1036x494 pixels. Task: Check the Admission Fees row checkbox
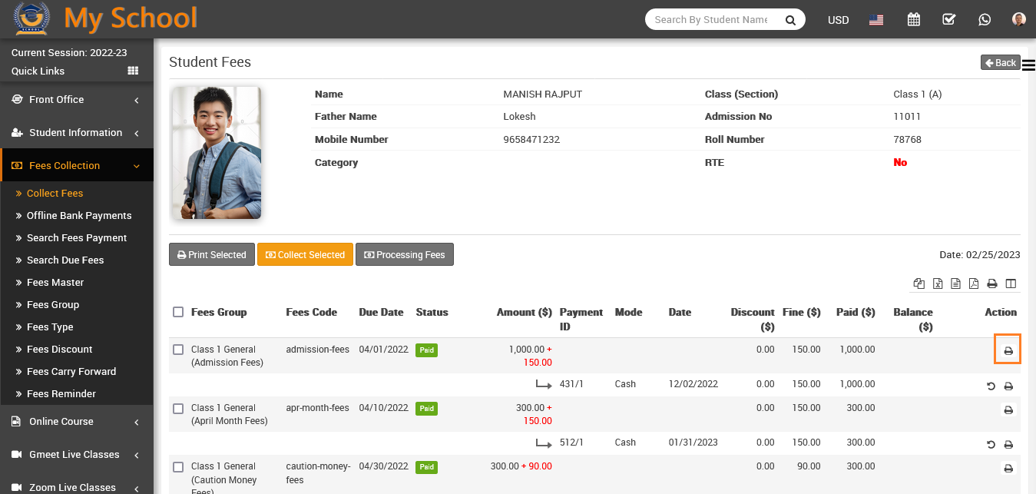click(x=178, y=350)
